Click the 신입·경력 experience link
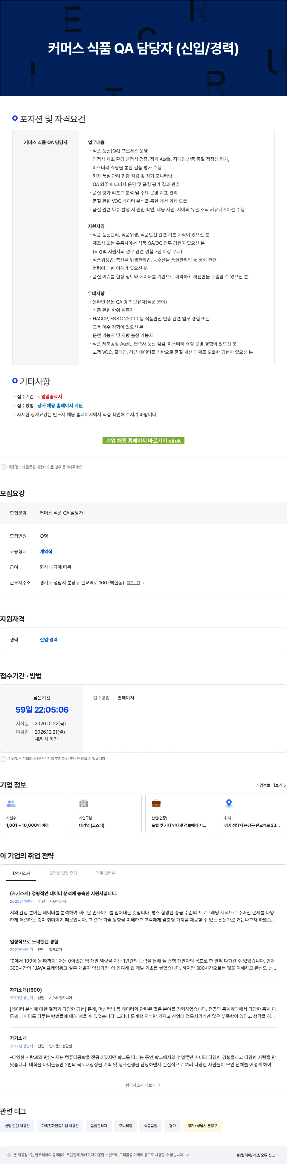 coord(49,640)
